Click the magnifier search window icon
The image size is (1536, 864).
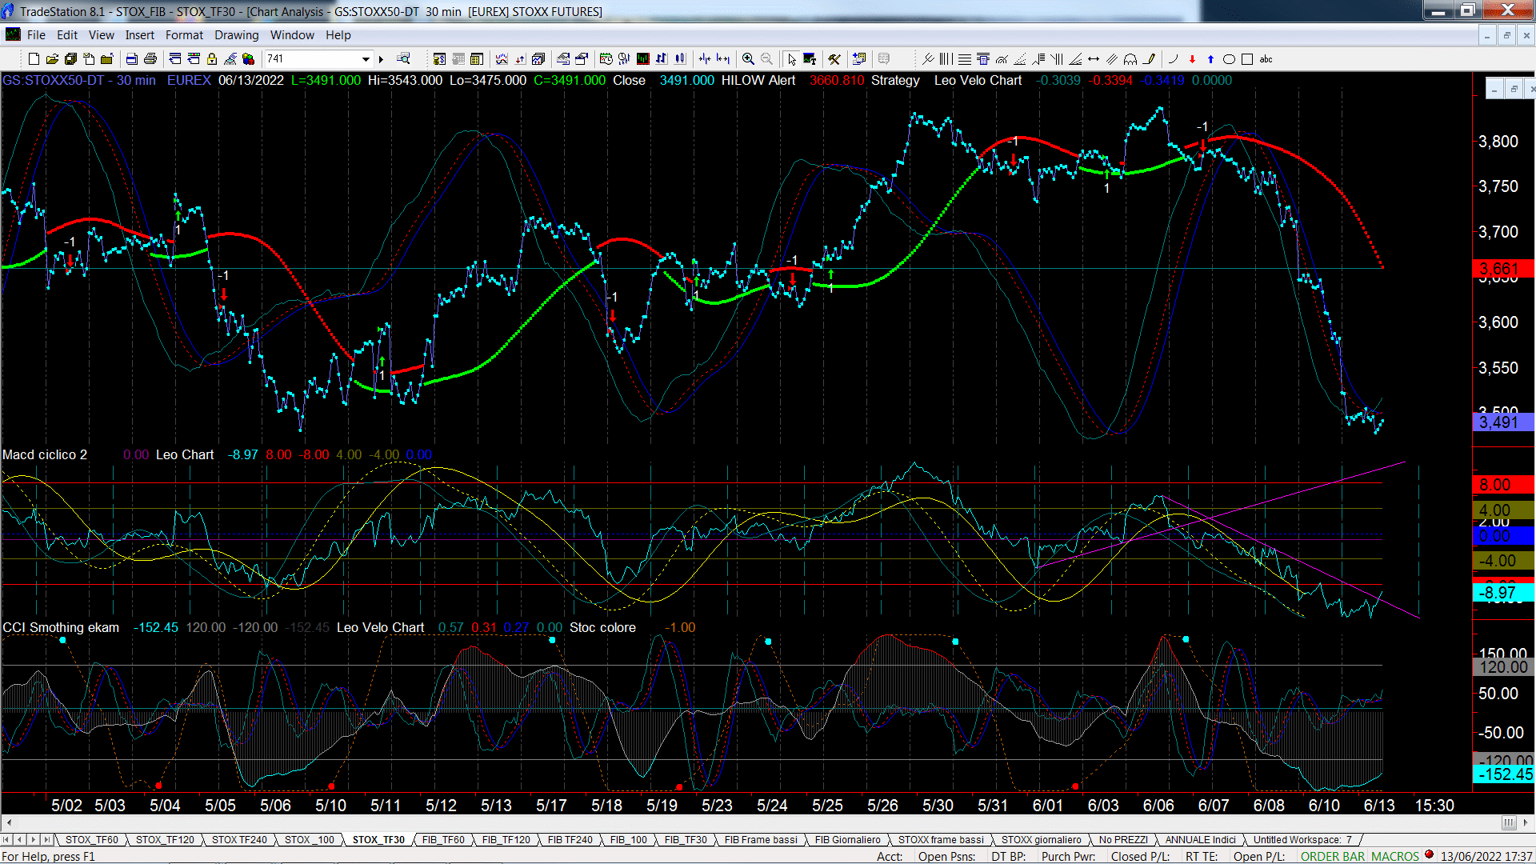pyautogui.click(x=403, y=58)
